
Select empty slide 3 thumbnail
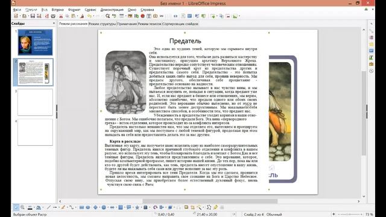(x=35, y=102)
